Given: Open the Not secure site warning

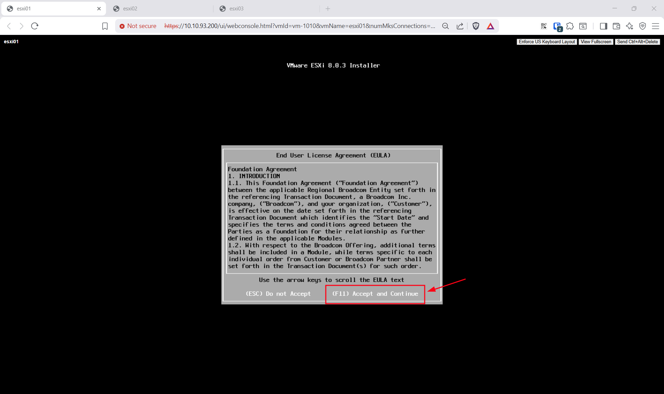Looking at the screenshot, I should tap(138, 26).
